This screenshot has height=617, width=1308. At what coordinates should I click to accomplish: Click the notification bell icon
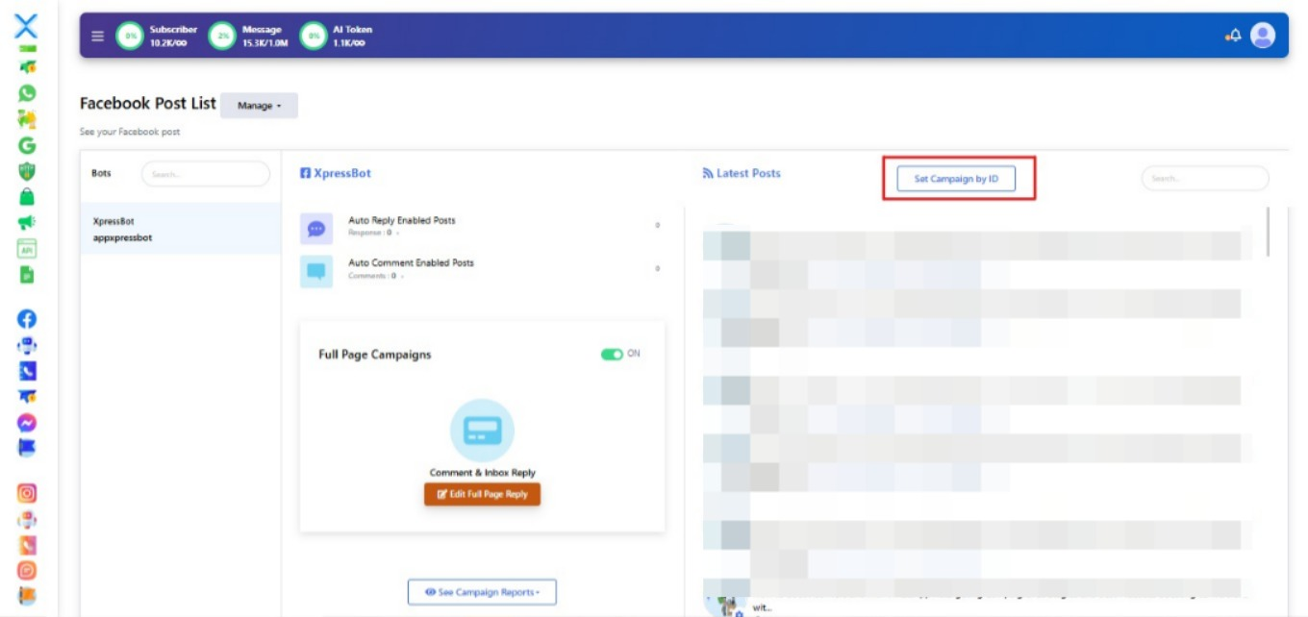(x=1233, y=36)
